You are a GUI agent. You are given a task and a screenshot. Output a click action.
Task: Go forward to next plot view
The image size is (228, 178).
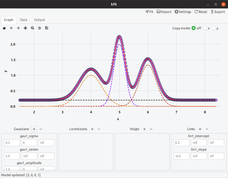click(x=18, y=28)
